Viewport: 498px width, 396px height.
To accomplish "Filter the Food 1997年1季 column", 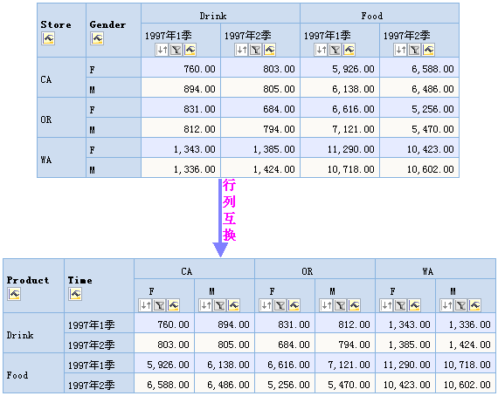I will pos(335,50).
